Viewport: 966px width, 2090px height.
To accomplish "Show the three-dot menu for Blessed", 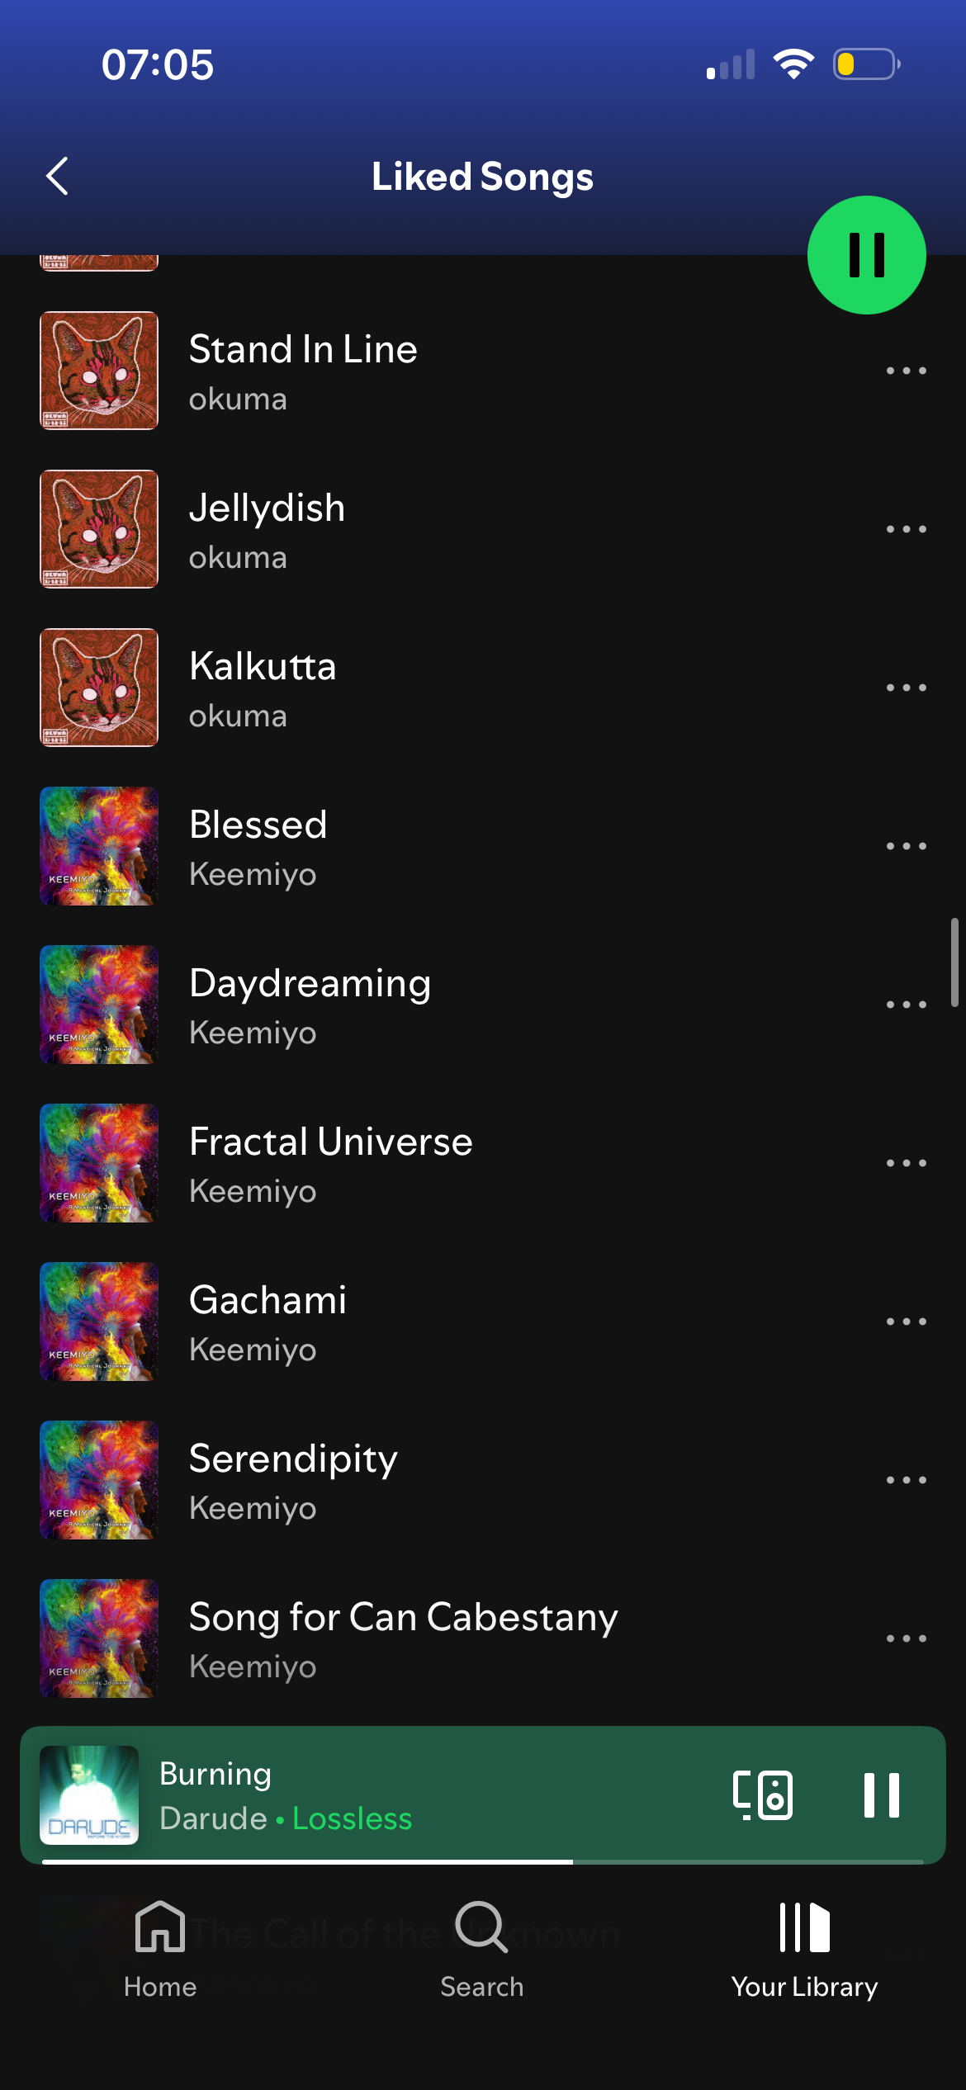I will click(906, 846).
